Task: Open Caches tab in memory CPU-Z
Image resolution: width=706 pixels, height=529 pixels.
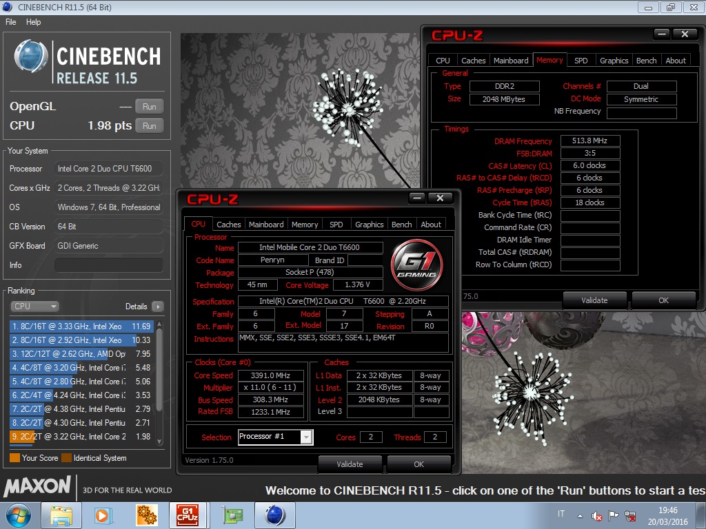Action: pyautogui.click(x=474, y=61)
